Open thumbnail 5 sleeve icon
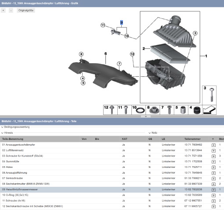The image size is (224, 210). (181, 110)
